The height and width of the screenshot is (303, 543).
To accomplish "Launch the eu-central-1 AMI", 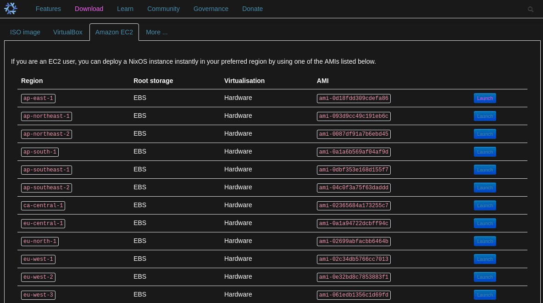I will (485, 223).
